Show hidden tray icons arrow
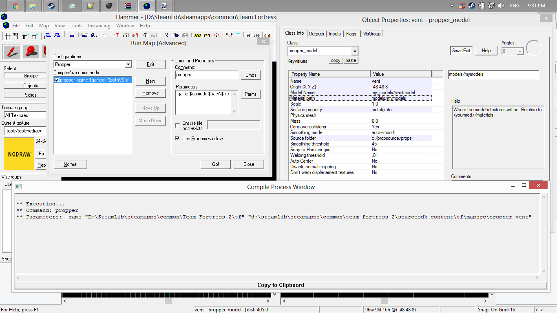Screen dimensions: 557x313 click(452, 6)
